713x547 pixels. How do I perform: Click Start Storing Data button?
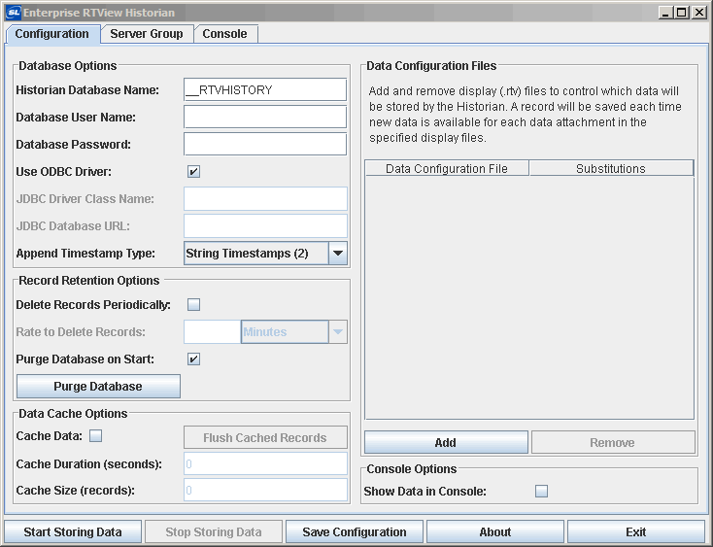(x=73, y=532)
